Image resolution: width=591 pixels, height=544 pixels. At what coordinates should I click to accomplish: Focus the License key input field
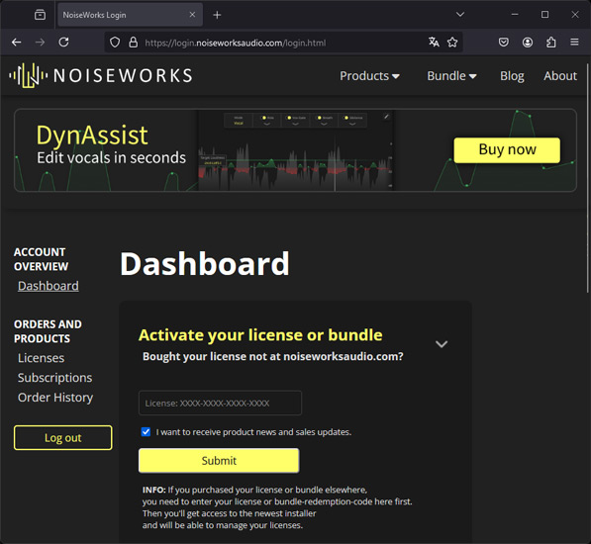click(220, 404)
